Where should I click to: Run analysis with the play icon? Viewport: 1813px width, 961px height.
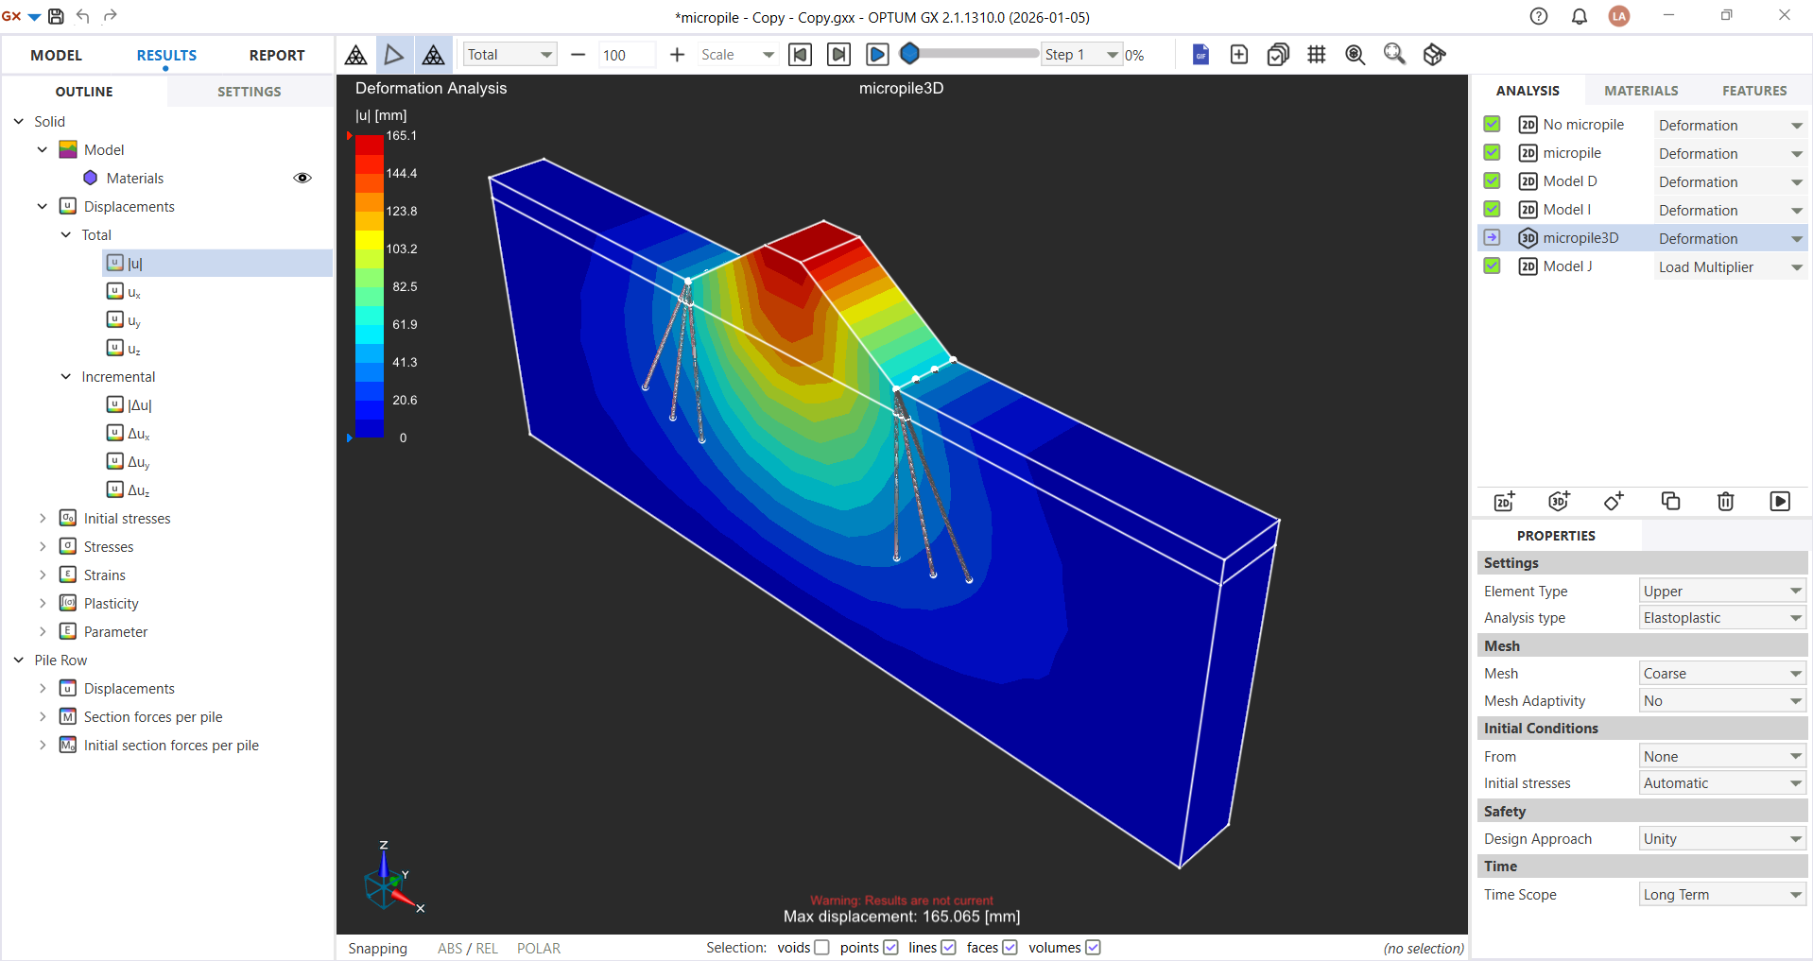(x=1780, y=501)
